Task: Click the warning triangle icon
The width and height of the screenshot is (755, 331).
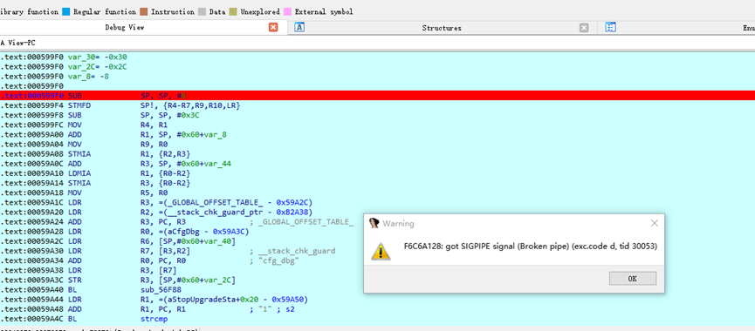Action: [381, 251]
